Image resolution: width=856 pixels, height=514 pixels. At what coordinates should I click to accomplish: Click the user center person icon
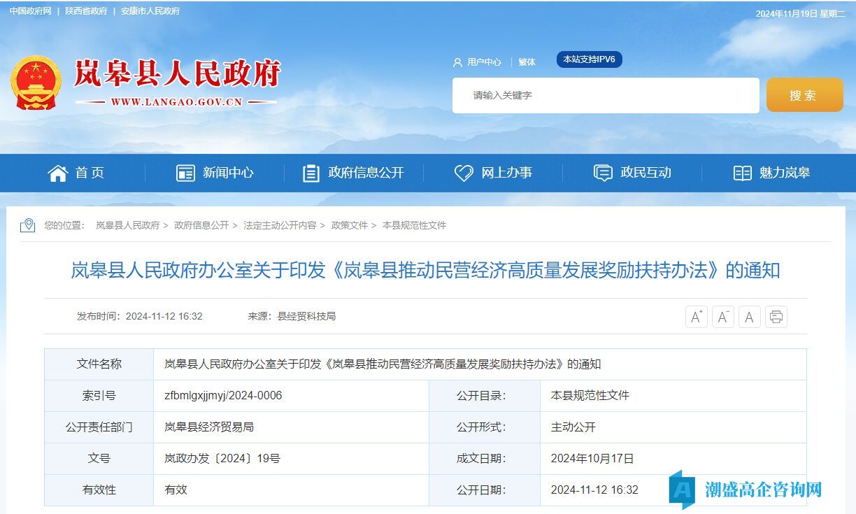pos(457,62)
